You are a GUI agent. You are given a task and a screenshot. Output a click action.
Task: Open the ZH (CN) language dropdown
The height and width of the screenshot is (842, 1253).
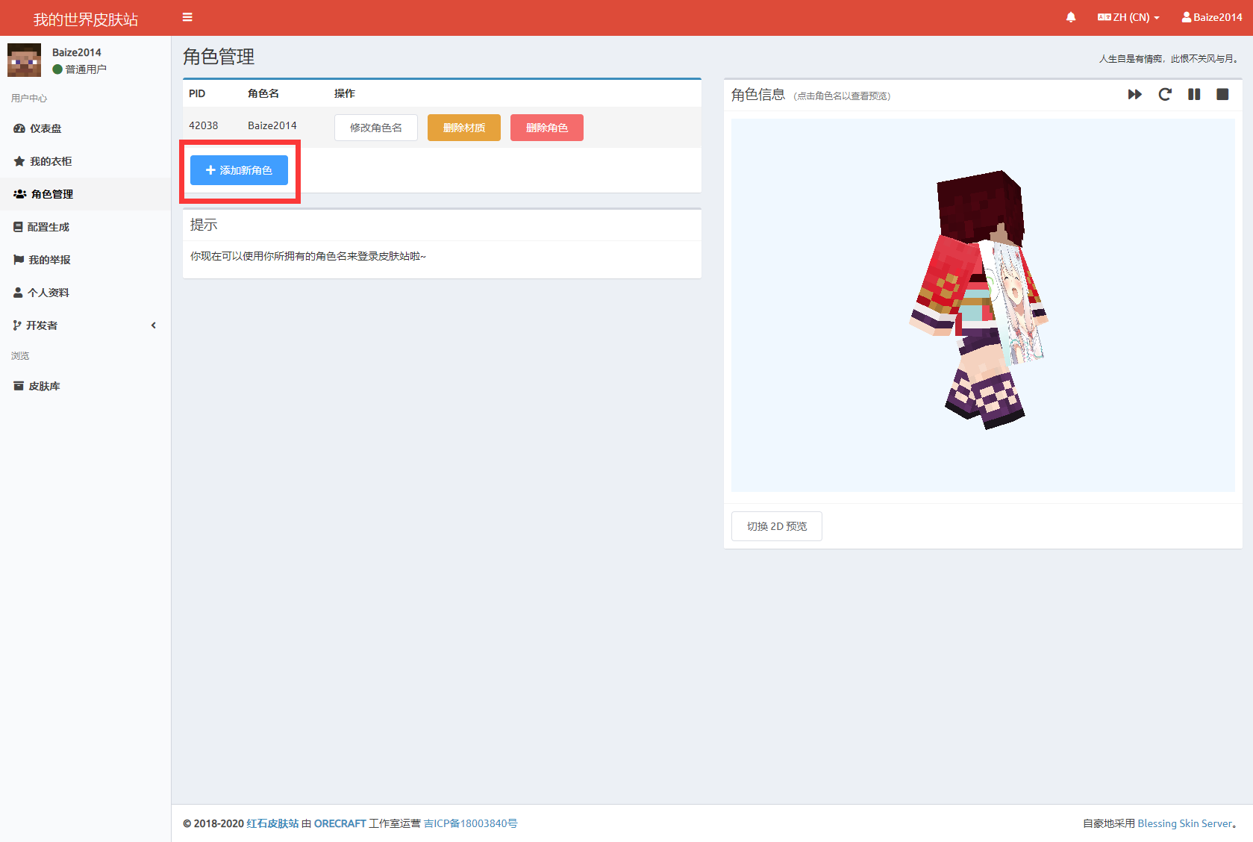(1128, 17)
